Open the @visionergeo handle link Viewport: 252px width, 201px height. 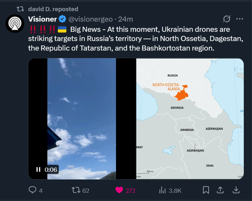(91, 19)
